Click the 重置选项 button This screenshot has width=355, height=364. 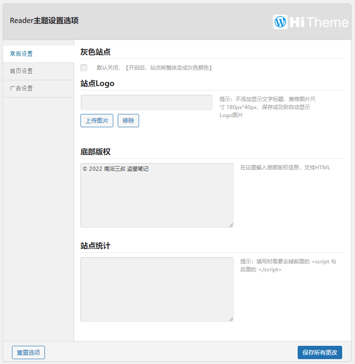pos(28,352)
